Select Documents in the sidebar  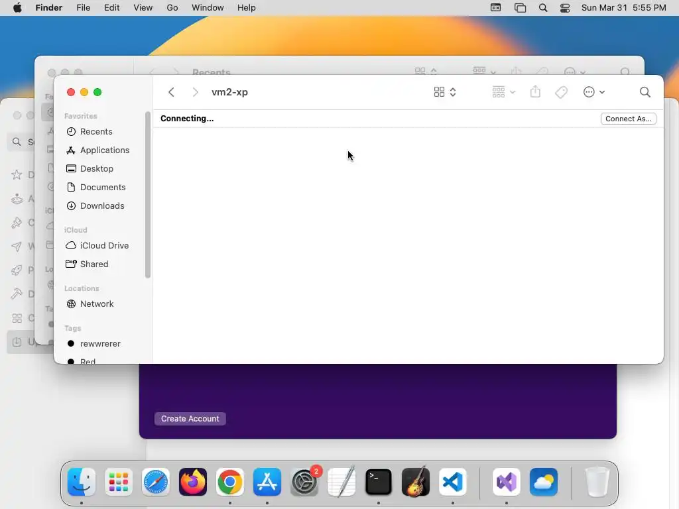point(103,188)
